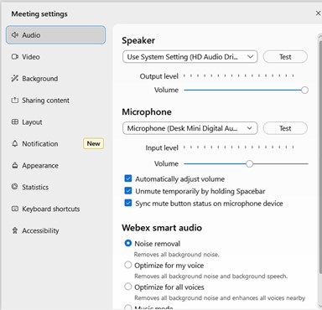
Task: Test the microphone input
Action: click(x=285, y=128)
